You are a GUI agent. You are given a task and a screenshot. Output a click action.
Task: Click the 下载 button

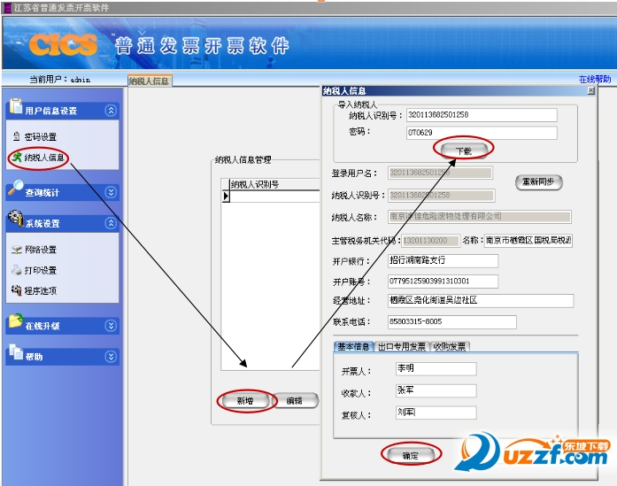pyautogui.click(x=464, y=150)
